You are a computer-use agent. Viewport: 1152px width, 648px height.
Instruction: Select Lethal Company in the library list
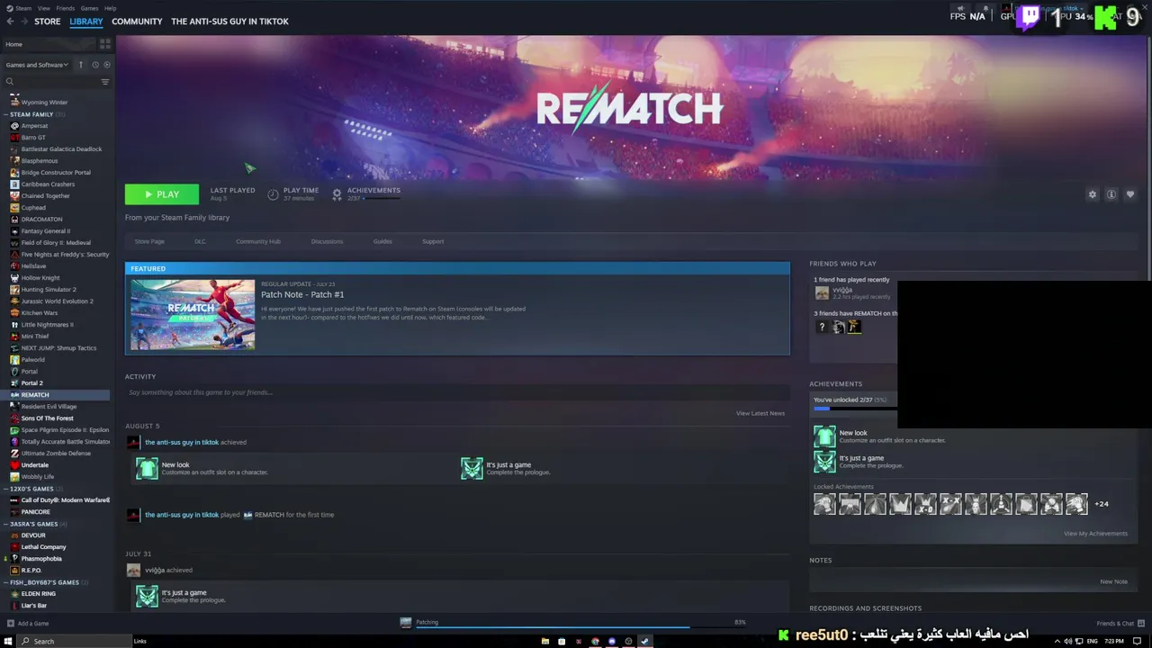43,547
